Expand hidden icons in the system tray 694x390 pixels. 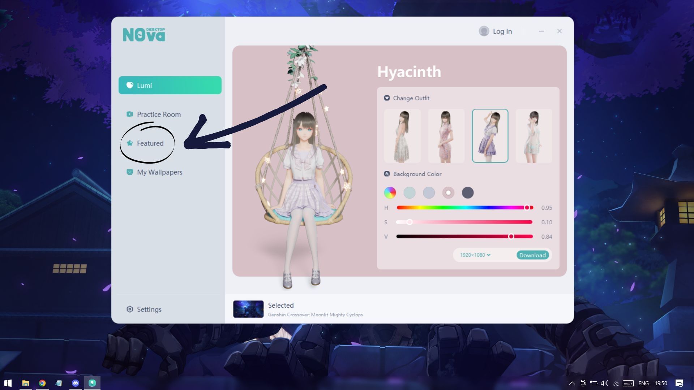click(572, 383)
